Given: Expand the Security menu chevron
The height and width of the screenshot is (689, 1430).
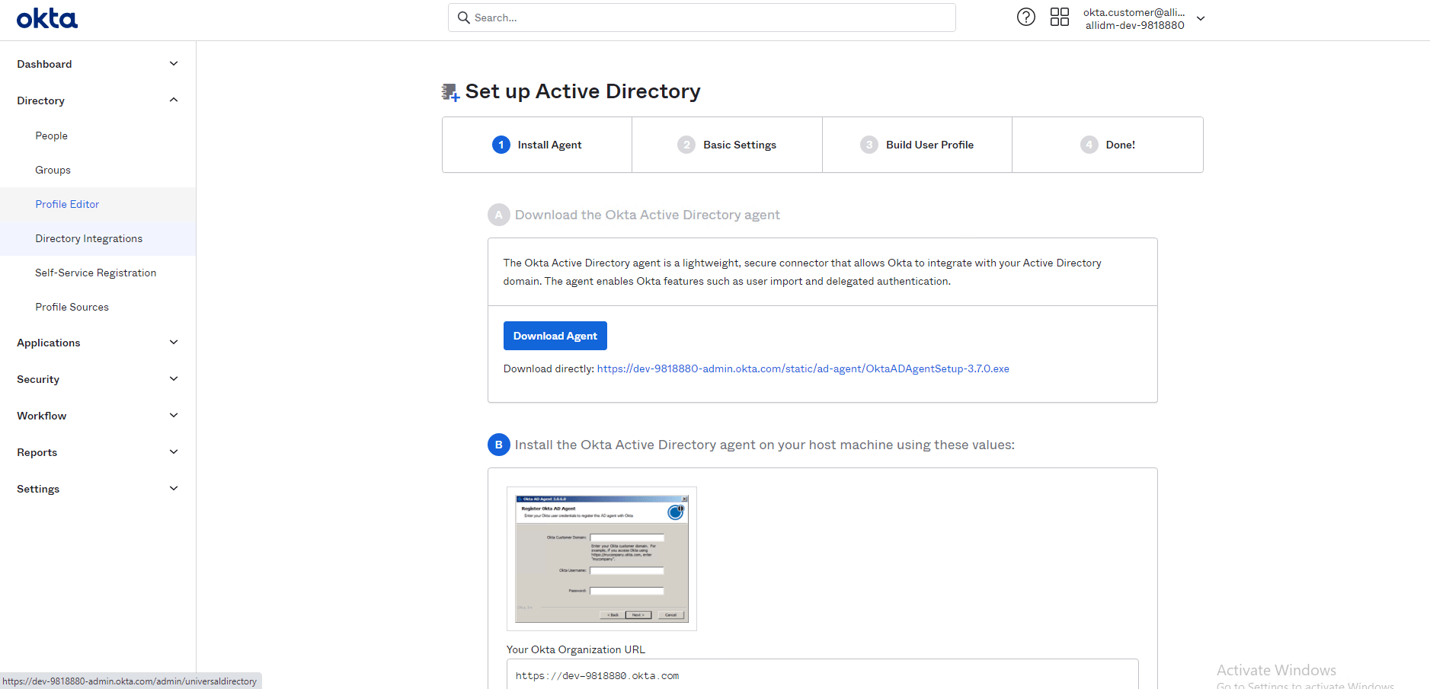Looking at the screenshot, I should coord(174,379).
